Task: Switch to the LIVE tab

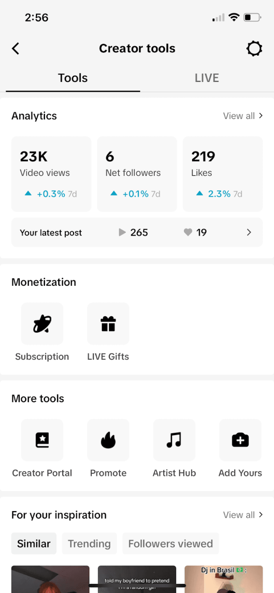Action: [207, 78]
